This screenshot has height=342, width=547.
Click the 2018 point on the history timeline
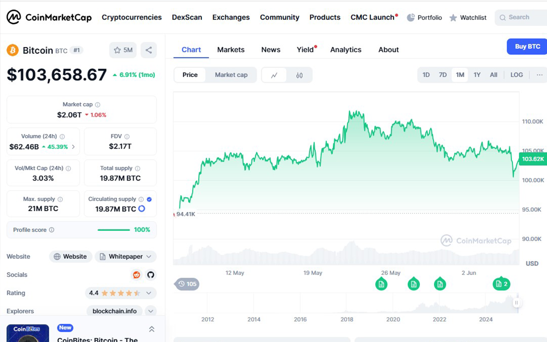pyautogui.click(x=347, y=319)
